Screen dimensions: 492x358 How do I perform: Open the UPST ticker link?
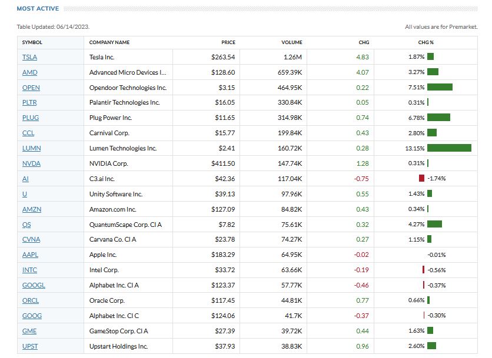coord(30,346)
